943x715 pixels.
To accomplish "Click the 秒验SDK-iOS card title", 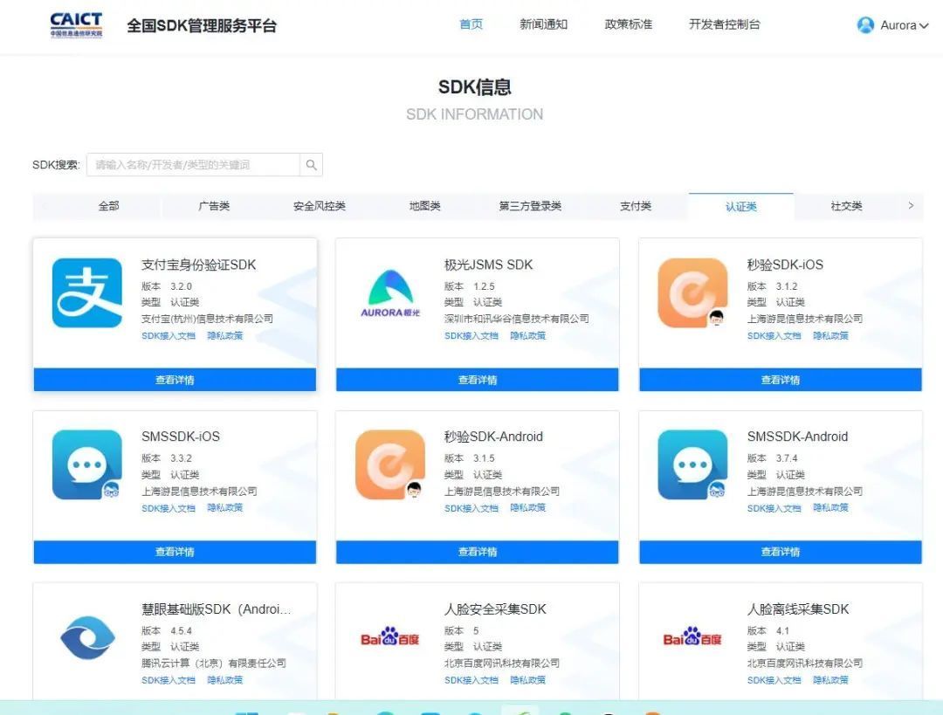I will coord(785,265).
